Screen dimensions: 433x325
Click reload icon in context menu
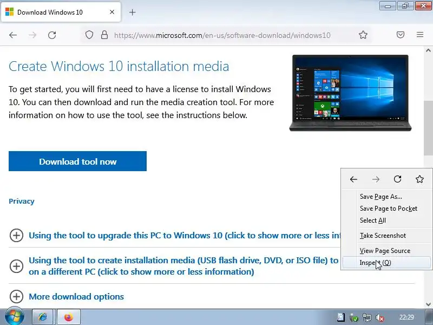[397, 179]
